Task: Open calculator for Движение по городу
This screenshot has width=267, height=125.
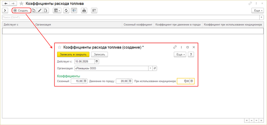Action: [x=130, y=81]
